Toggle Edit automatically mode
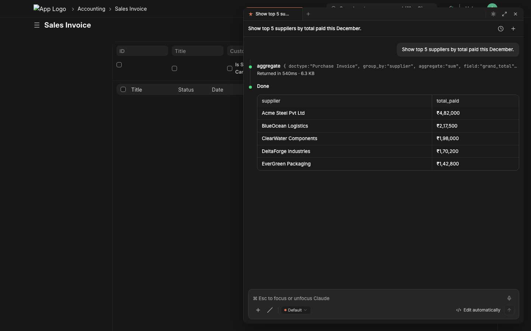The height and width of the screenshot is (331, 531). pyautogui.click(x=478, y=310)
